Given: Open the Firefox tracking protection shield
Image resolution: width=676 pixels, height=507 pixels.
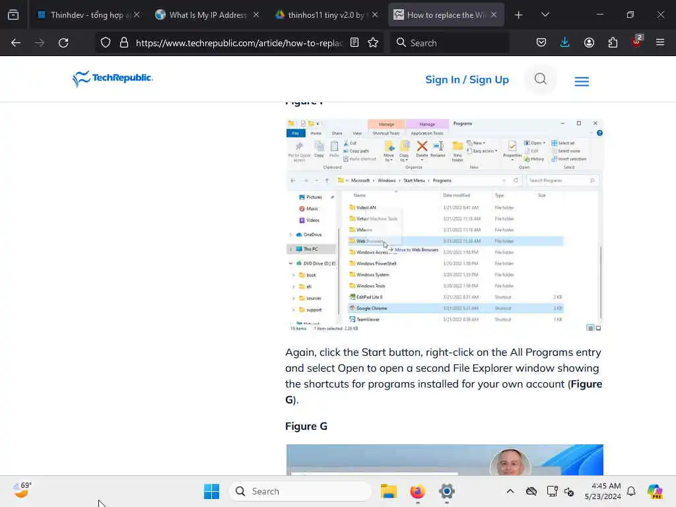Looking at the screenshot, I should pos(106,43).
